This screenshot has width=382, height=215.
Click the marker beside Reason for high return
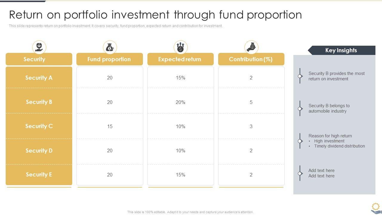tap(300, 141)
